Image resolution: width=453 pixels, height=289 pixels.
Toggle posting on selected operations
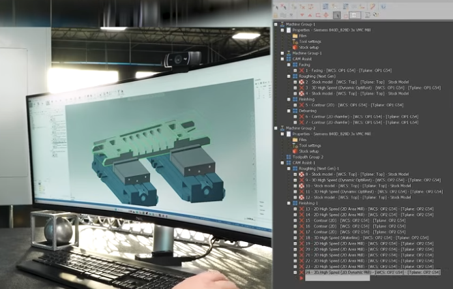(291, 15)
